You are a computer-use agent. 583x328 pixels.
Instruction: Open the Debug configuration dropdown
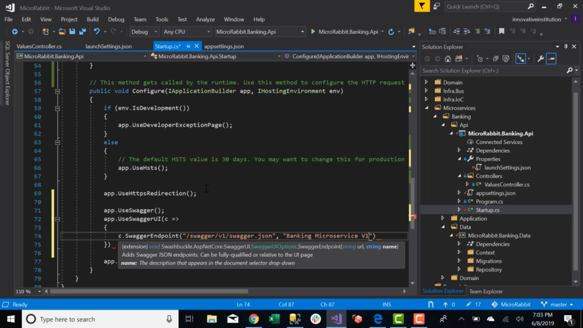[144, 32]
